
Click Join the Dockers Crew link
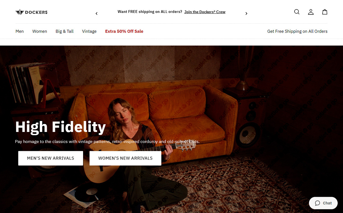coord(205,12)
